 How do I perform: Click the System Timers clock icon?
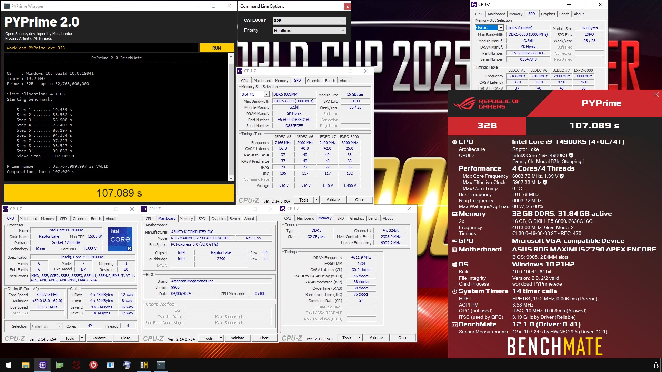coord(454,291)
